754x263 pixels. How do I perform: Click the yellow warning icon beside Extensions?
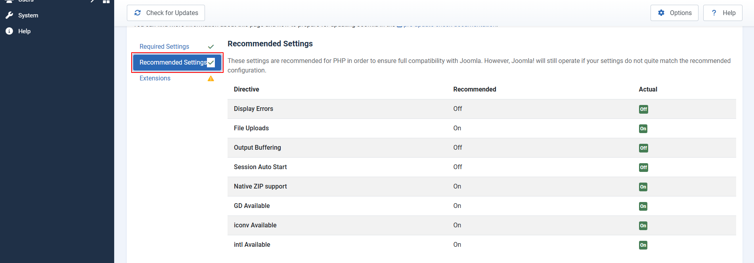click(211, 78)
